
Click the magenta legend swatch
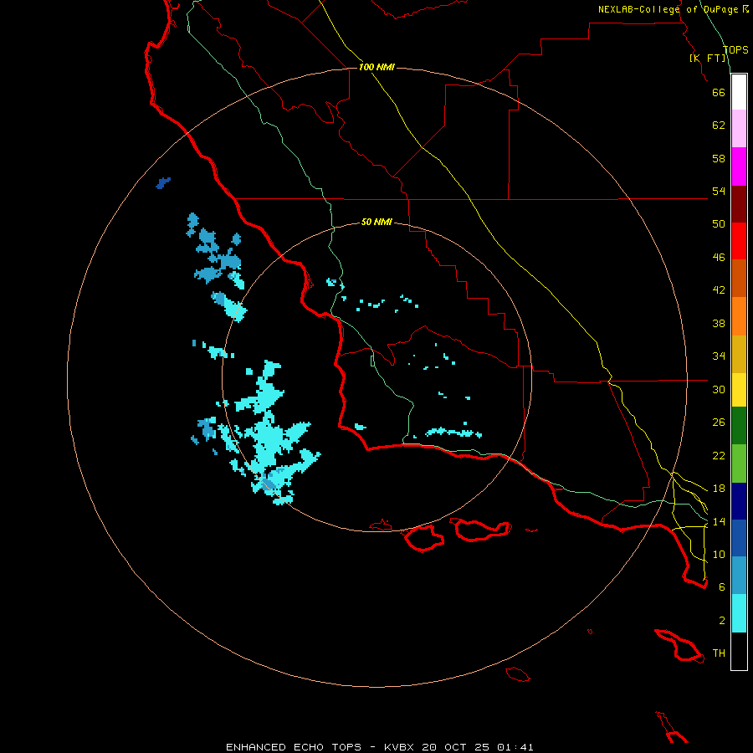click(x=739, y=166)
